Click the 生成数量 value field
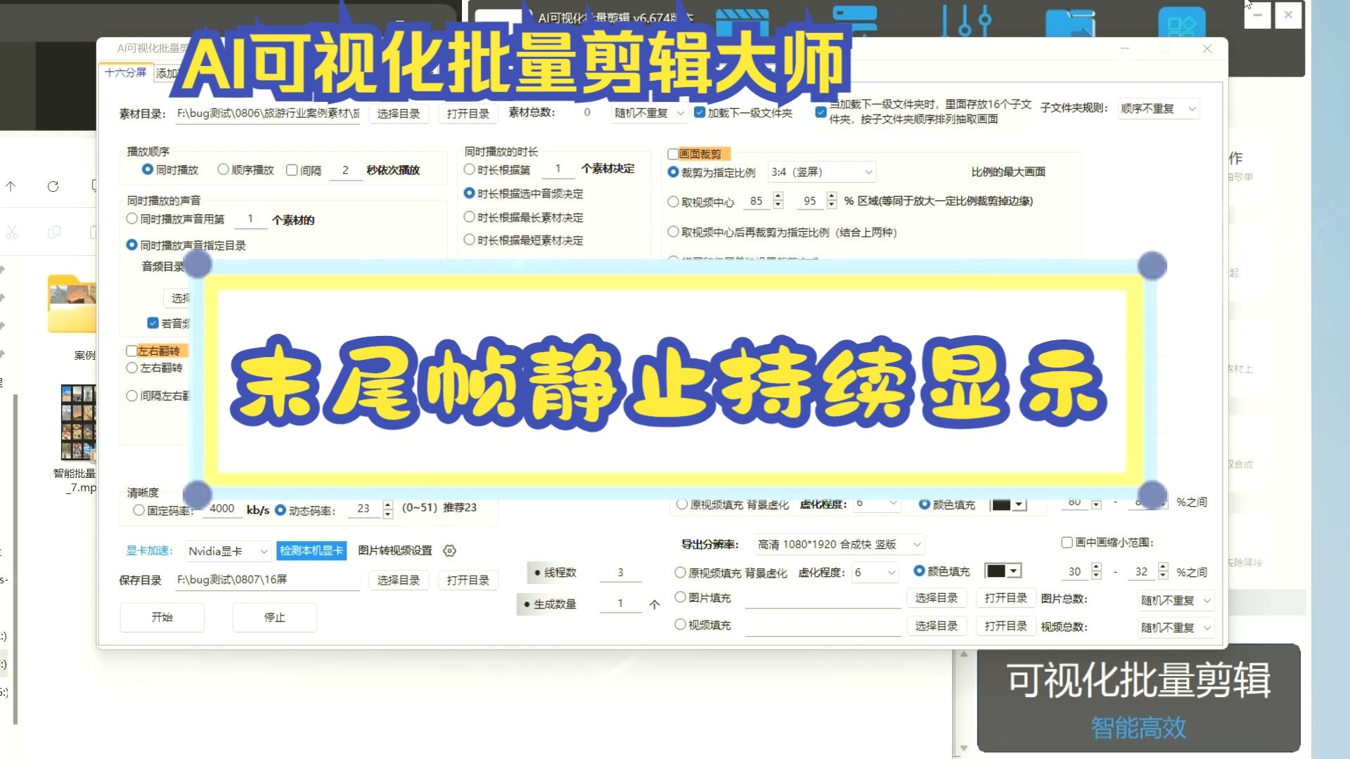 (620, 604)
